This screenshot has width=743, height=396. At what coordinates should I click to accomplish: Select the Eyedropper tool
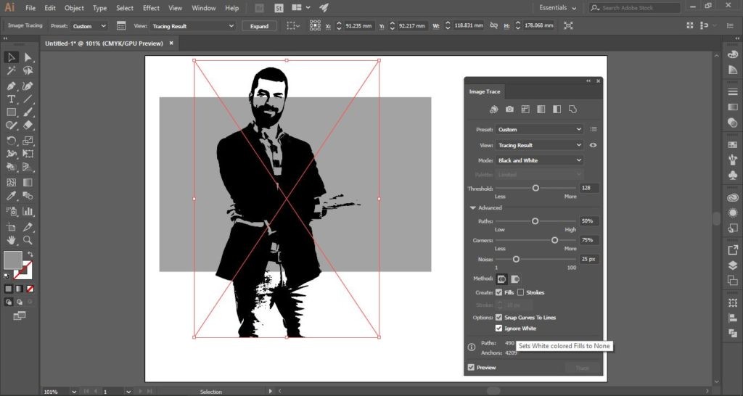pos(11,196)
